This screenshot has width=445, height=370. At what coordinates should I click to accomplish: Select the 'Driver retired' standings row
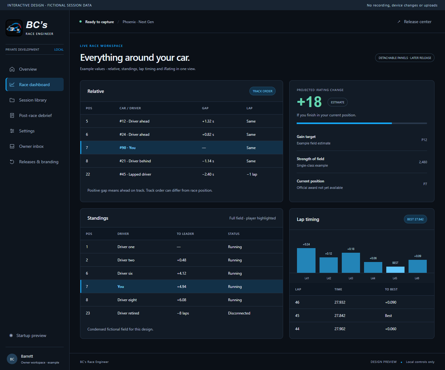[182, 313]
